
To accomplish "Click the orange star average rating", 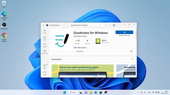I will [79, 40].
